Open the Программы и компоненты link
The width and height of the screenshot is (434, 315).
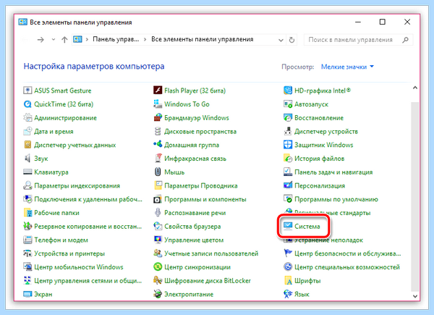pos(205,199)
